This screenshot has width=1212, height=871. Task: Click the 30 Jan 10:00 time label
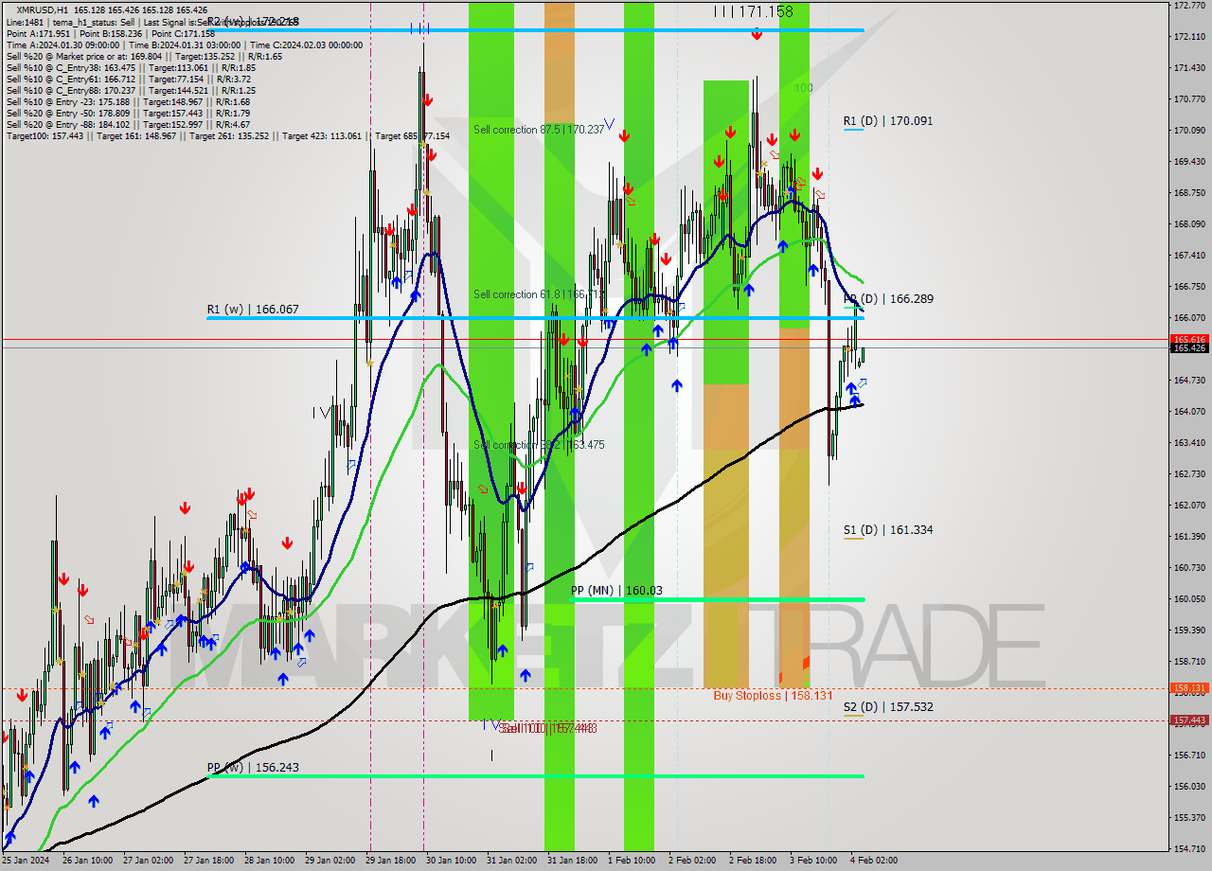453,861
